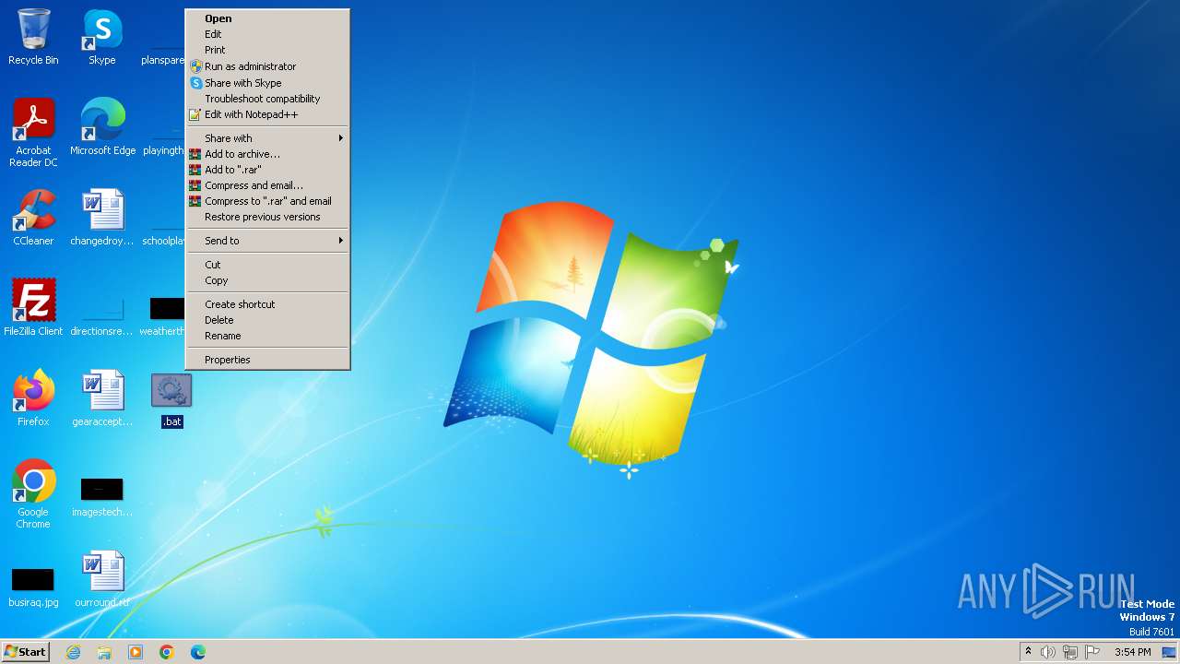This screenshot has height=664, width=1180.
Task: Launch Microsoft Edge from the taskbar
Action: coord(198,652)
